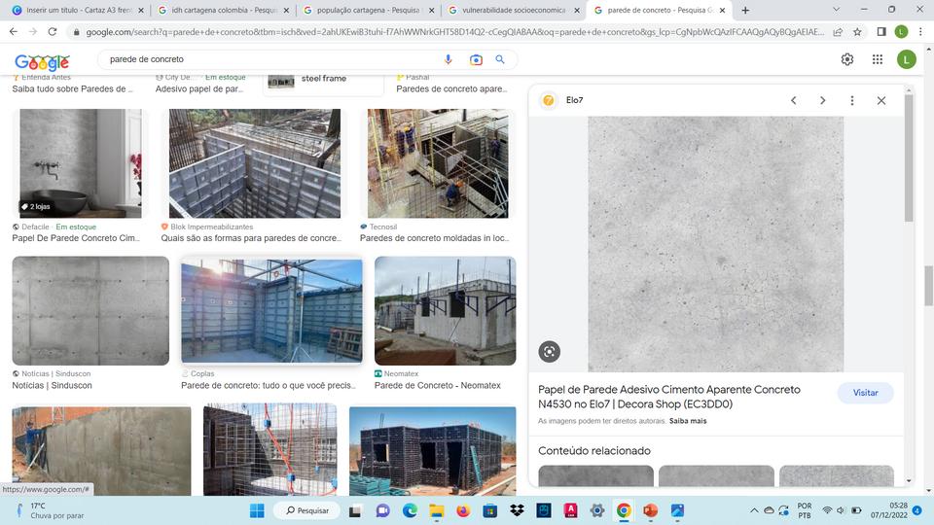Open the 'Saiba mais' copyright link
The width and height of the screenshot is (934, 525).
(688, 421)
